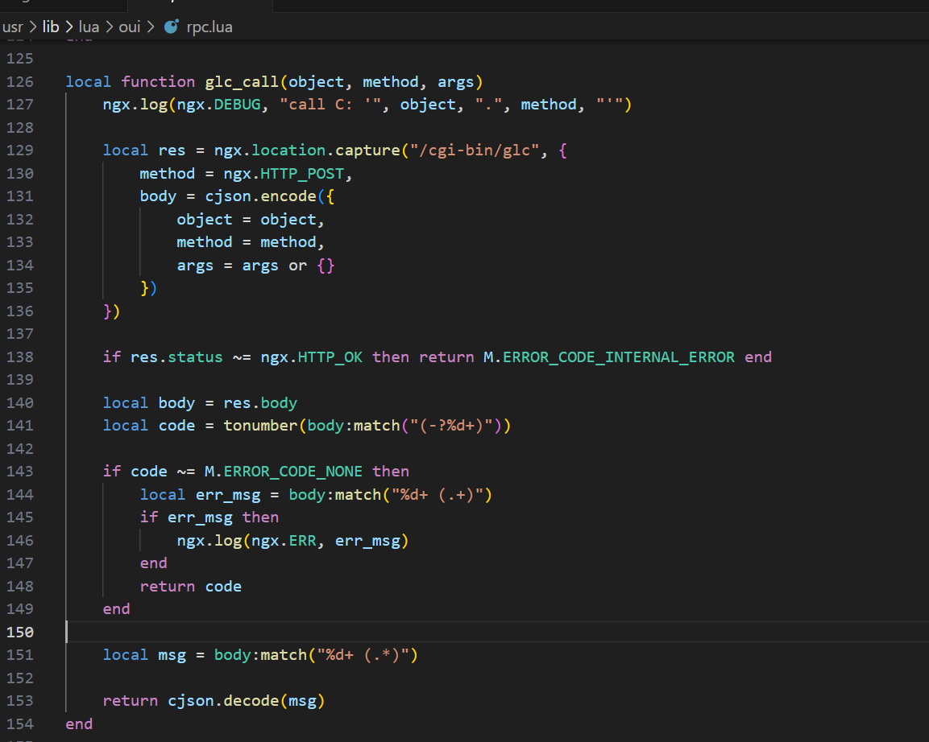This screenshot has width=929, height=742.
Task: Click the 'lua' breadcrumb segment
Action: pyautogui.click(x=89, y=27)
